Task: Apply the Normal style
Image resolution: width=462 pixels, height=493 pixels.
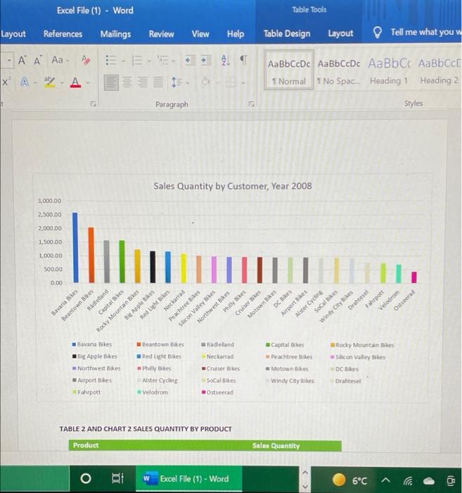Action: pyautogui.click(x=289, y=71)
